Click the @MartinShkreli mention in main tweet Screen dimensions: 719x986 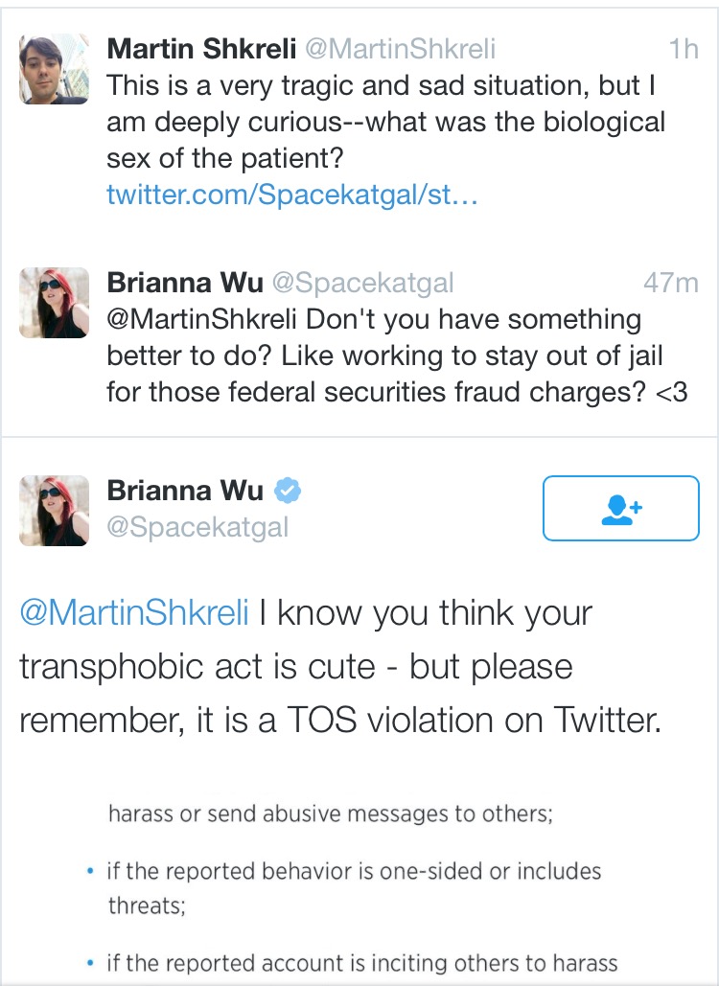134,612
